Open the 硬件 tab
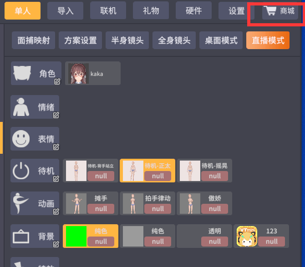 [x=193, y=10]
